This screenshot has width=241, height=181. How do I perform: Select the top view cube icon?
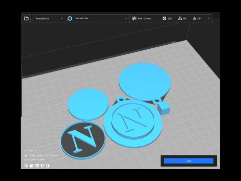tap(37, 165)
